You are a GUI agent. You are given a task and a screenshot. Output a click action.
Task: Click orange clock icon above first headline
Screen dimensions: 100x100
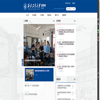point(25,83)
